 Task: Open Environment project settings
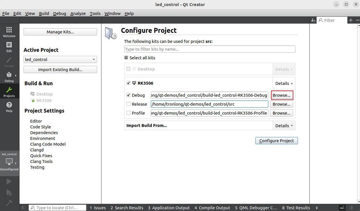click(x=43, y=138)
